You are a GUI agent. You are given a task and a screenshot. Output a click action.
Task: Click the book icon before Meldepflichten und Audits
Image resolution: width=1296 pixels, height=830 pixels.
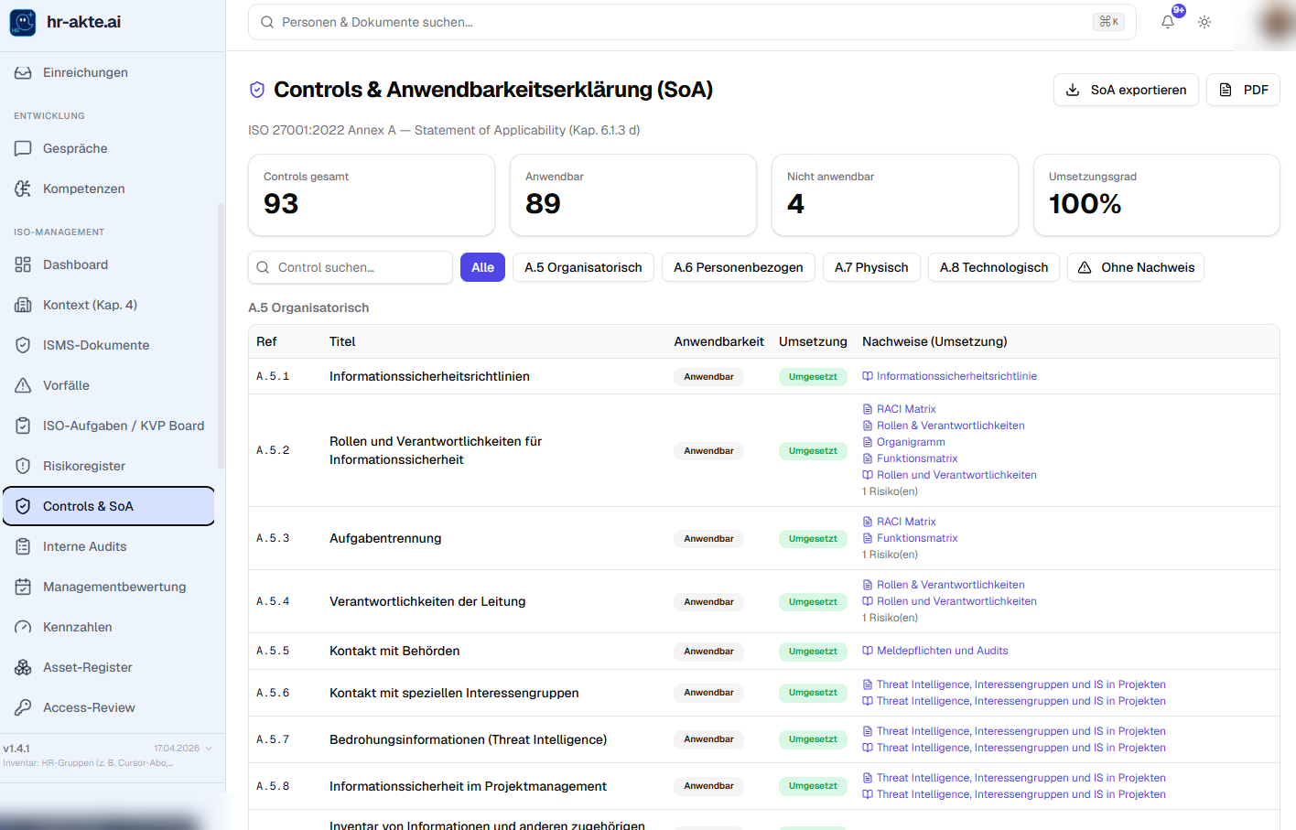(x=867, y=651)
